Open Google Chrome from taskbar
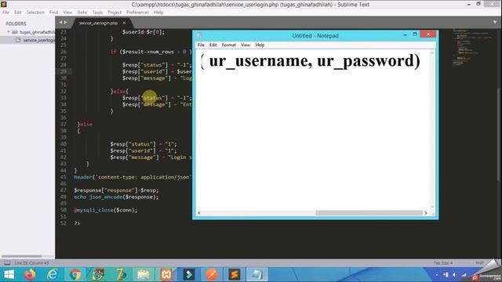Screen dimensions: 502x282 75,275
